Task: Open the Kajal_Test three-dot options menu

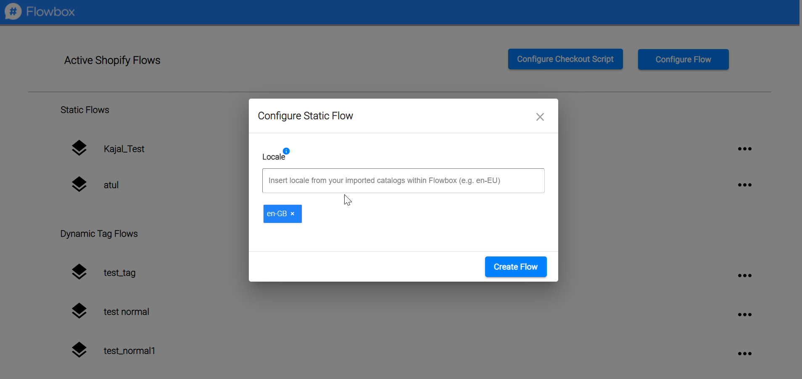Action: pyautogui.click(x=744, y=149)
